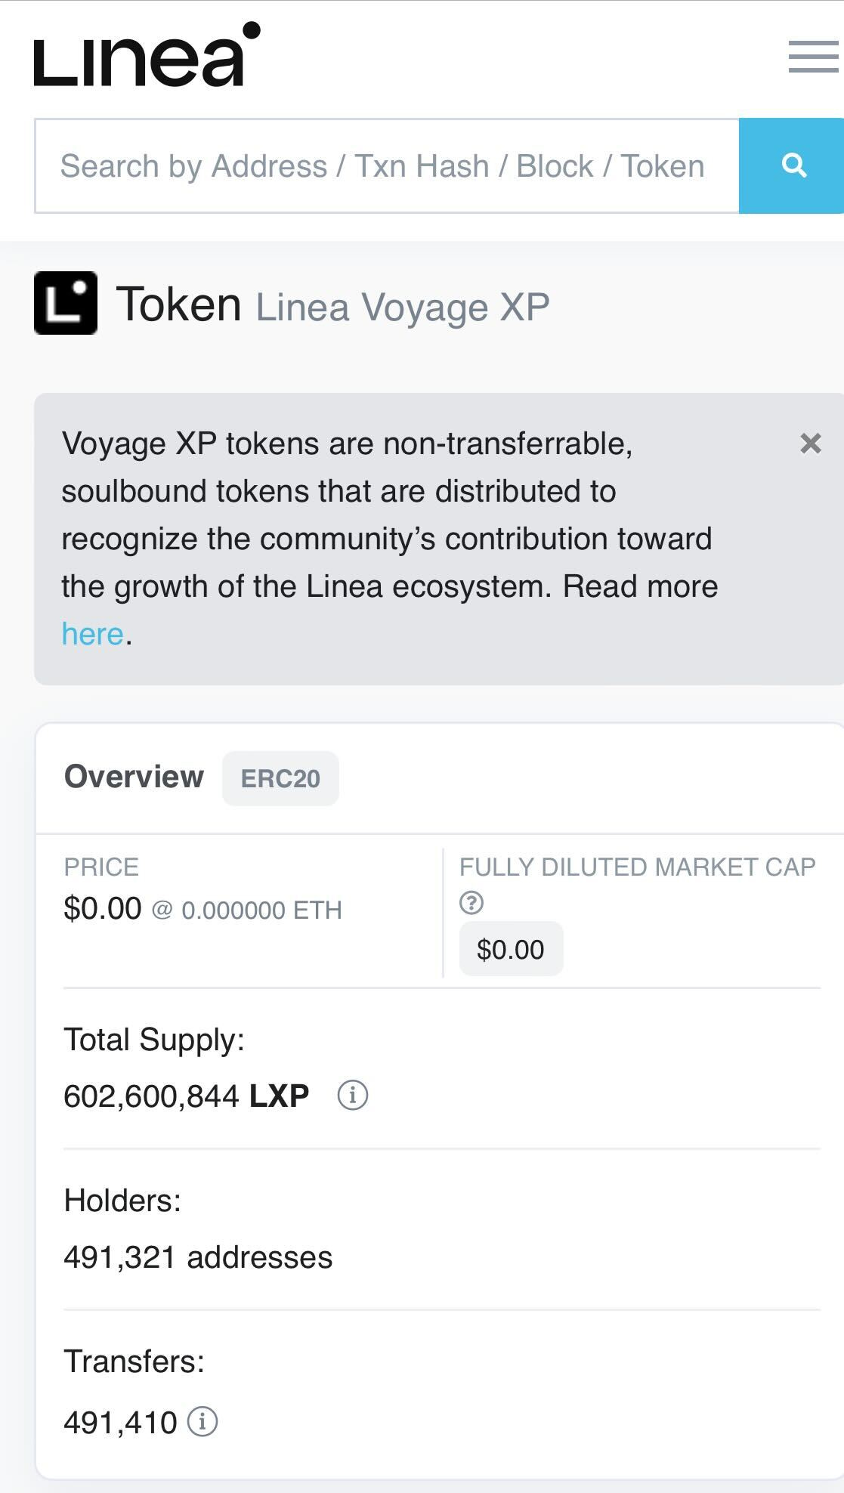Click the Token page heading
Screen dimensions: 844x1493
pyautogui.click(x=179, y=304)
